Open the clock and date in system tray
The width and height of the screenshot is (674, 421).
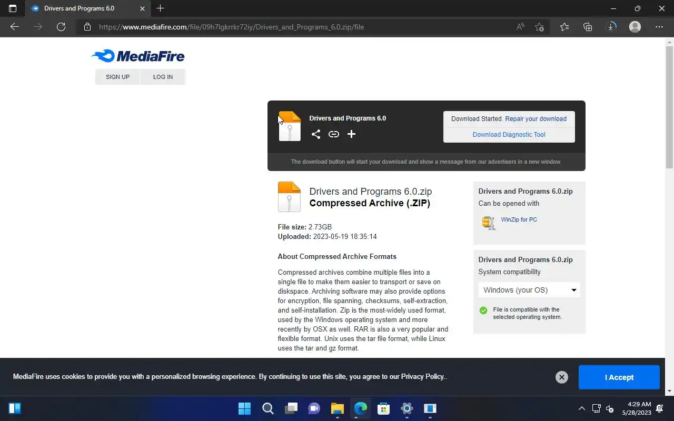pyautogui.click(x=636, y=408)
